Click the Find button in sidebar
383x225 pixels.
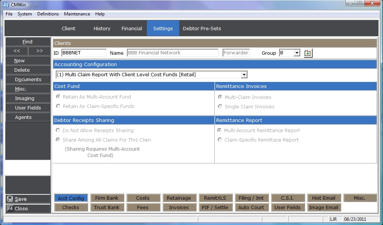27,42
